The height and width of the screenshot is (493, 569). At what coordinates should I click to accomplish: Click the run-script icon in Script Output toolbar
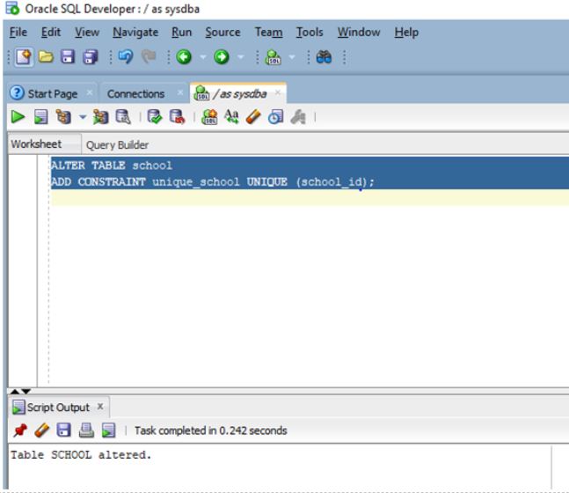coord(108,430)
